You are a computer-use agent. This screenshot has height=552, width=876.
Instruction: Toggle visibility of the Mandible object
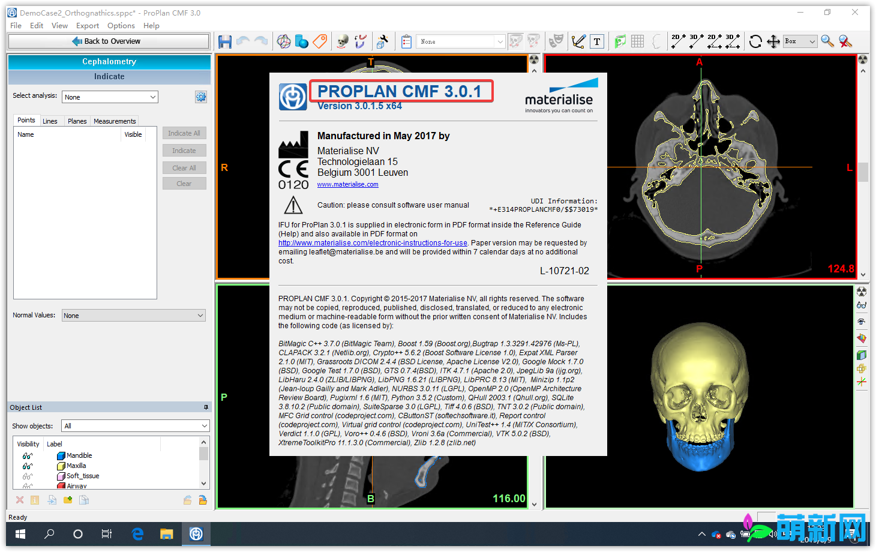coord(28,455)
